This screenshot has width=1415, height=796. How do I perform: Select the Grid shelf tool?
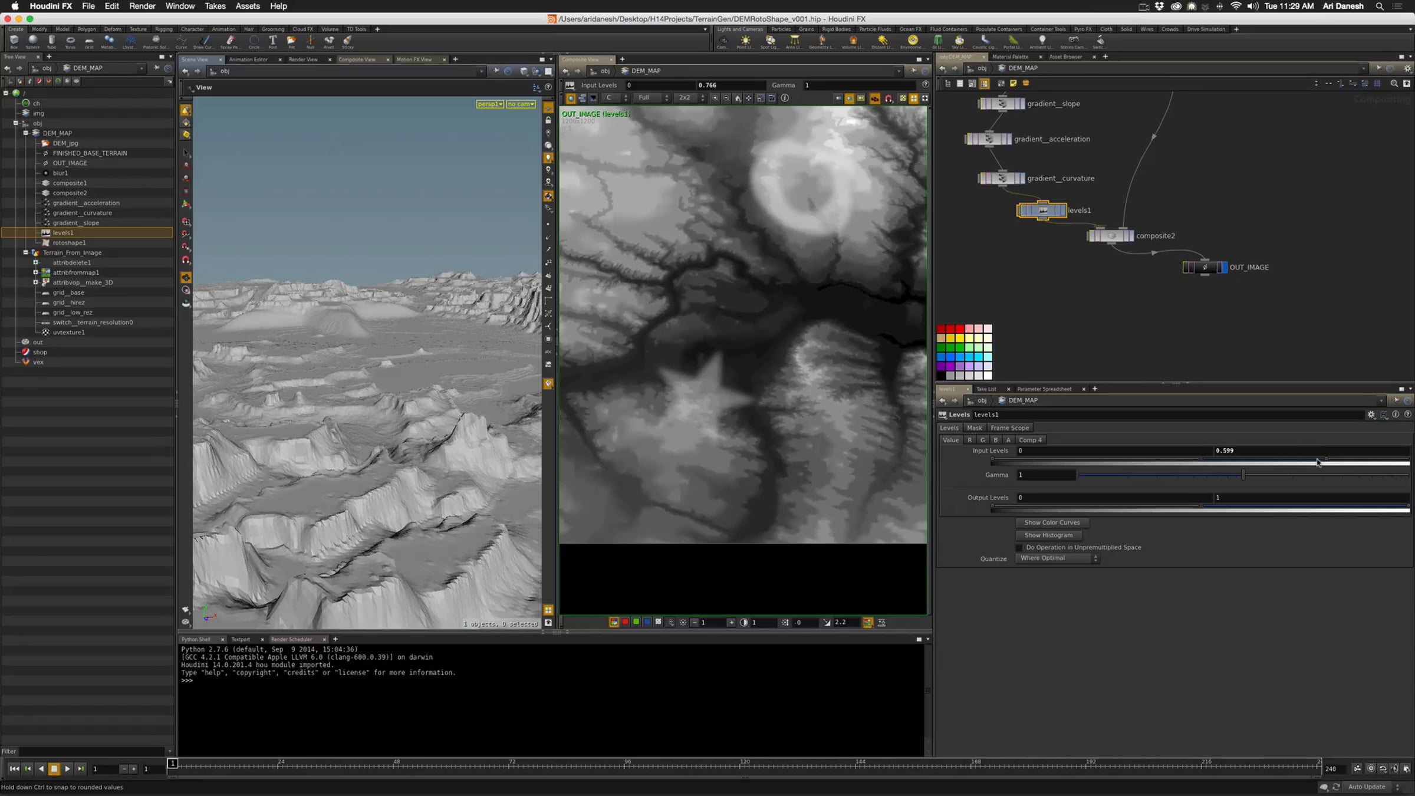[89, 41]
